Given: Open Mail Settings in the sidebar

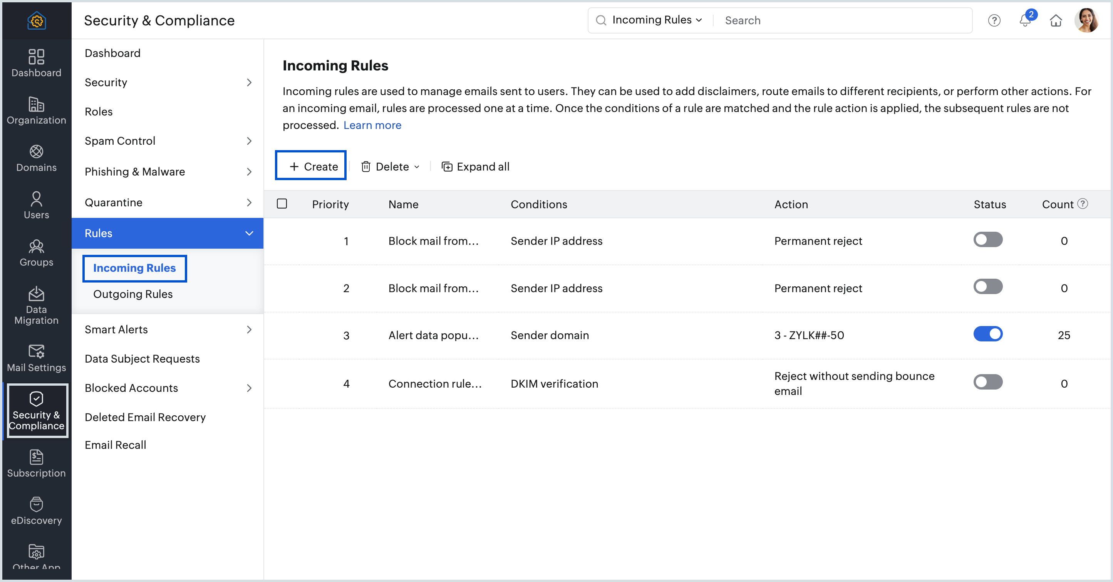Looking at the screenshot, I should 36,358.
